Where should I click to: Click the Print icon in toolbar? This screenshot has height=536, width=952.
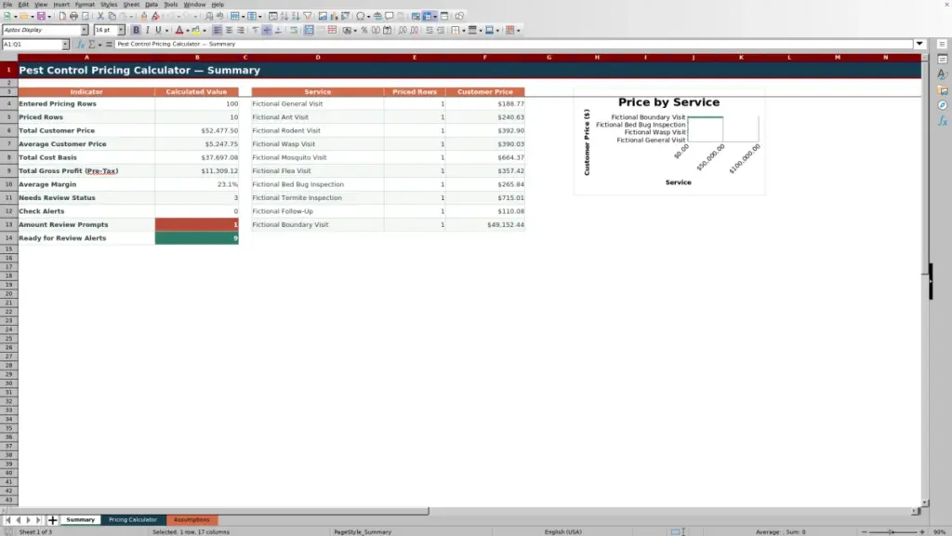pos(73,16)
